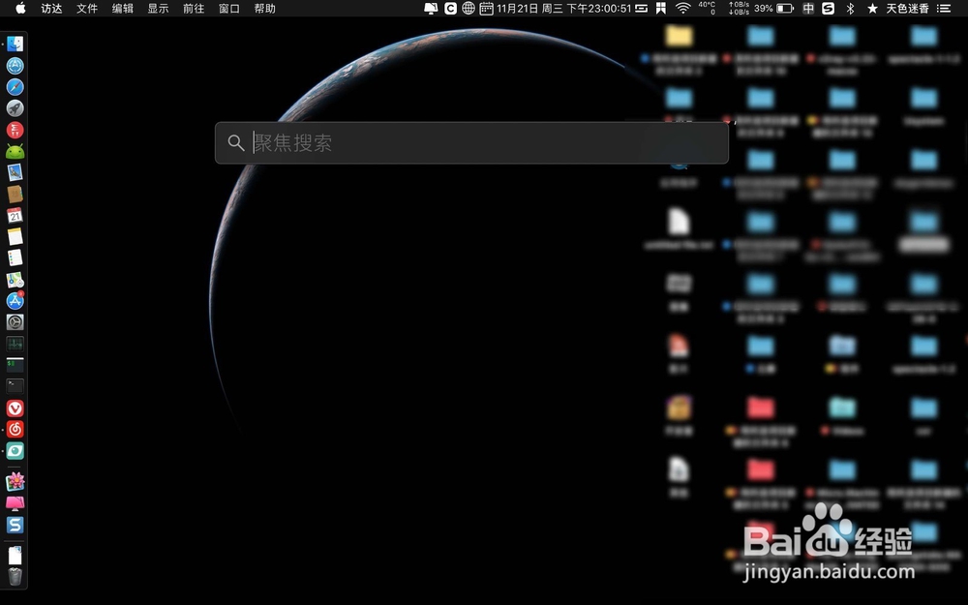This screenshot has height=605, width=968.
Task: Open Bluetooth menu bar icon
Action: pyautogui.click(x=850, y=8)
